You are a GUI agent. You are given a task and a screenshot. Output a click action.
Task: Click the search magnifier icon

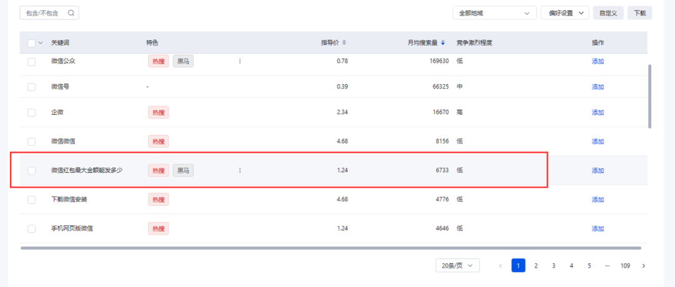(x=71, y=13)
